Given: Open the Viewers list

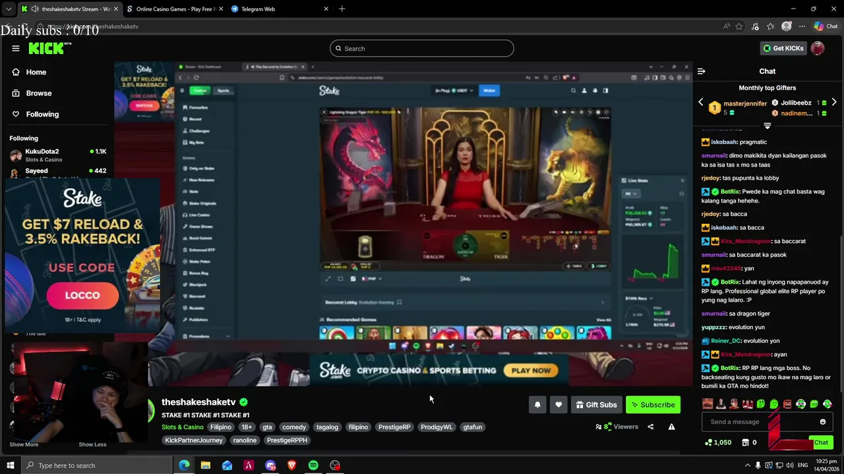Looking at the screenshot, I should (617, 427).
